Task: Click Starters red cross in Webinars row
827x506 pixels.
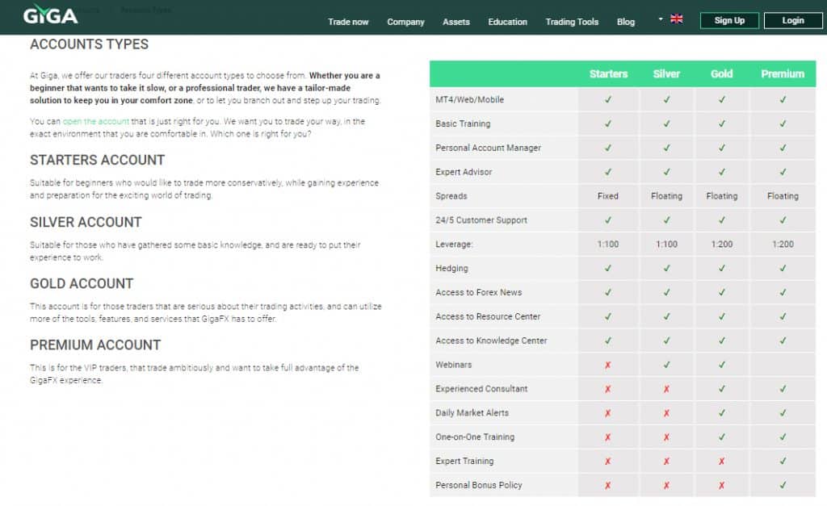Action: click(x=608, y=365)
